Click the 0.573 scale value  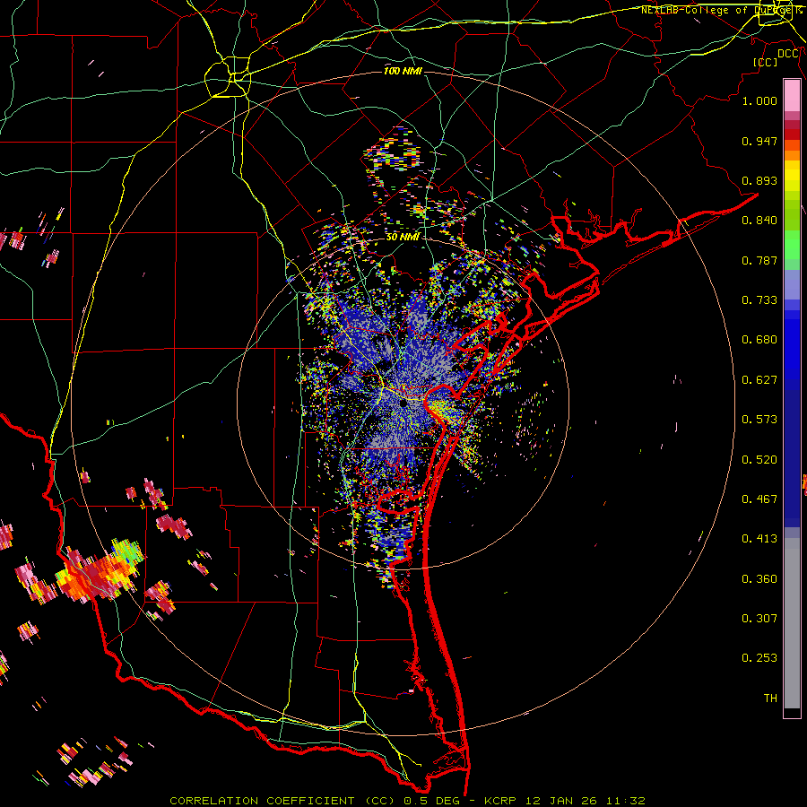tap(759, 420)
